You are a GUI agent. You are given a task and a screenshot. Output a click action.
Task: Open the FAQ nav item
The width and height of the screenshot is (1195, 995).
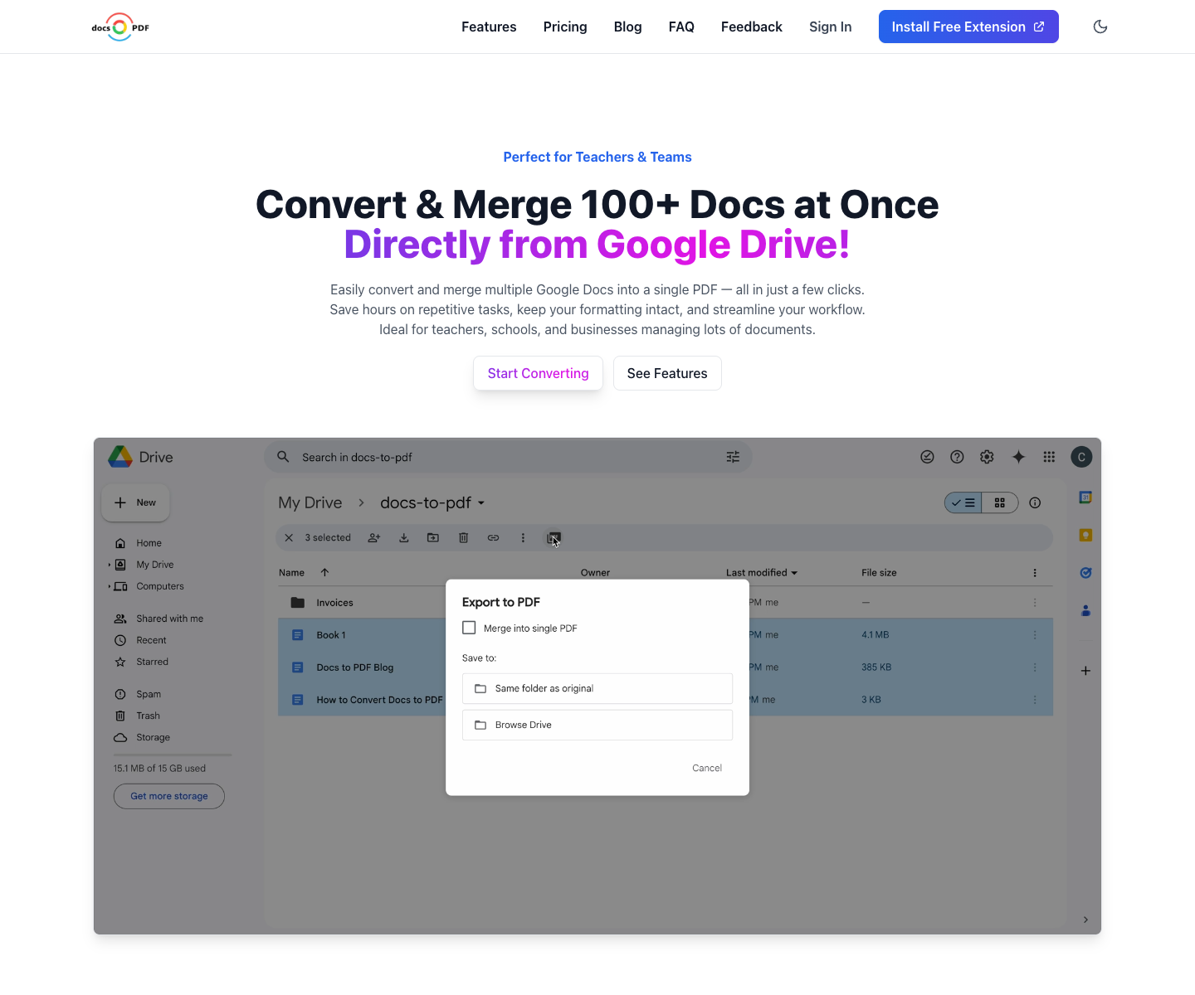coord(681,27)
